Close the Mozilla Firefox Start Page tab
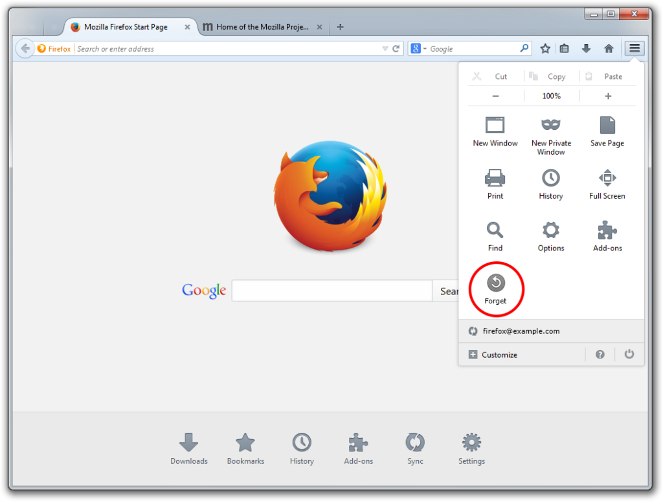 pos(187,27)
